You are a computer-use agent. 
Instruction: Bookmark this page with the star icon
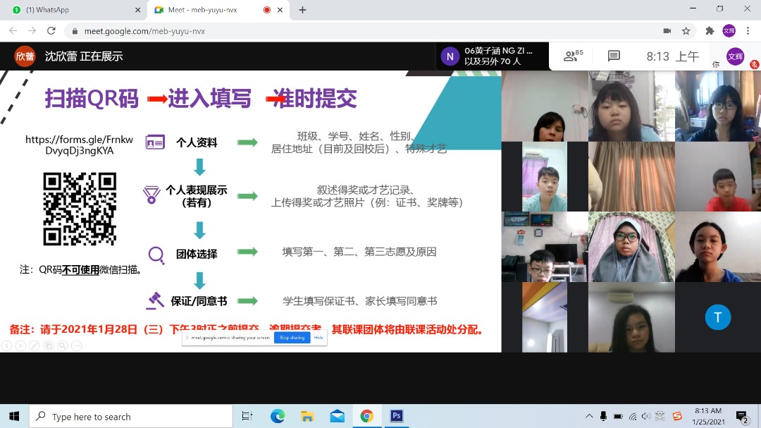click(686, 31)
